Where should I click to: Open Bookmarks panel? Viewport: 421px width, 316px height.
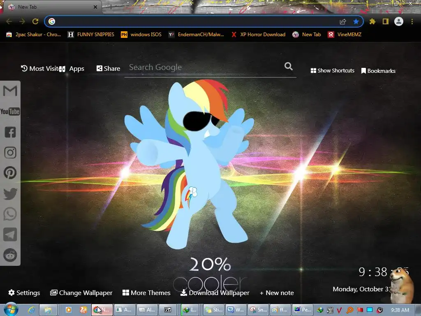378,71
